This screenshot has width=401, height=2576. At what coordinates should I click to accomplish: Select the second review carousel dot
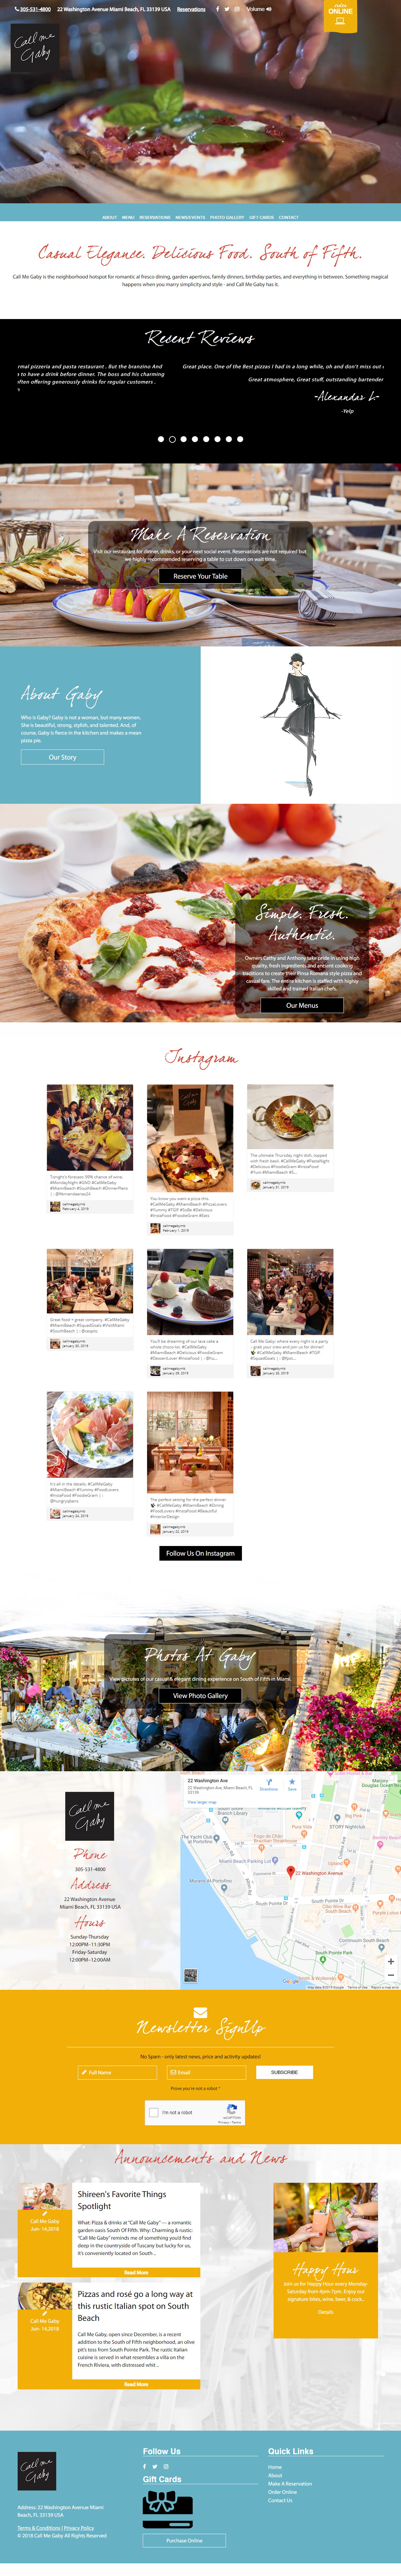[172, 439]
